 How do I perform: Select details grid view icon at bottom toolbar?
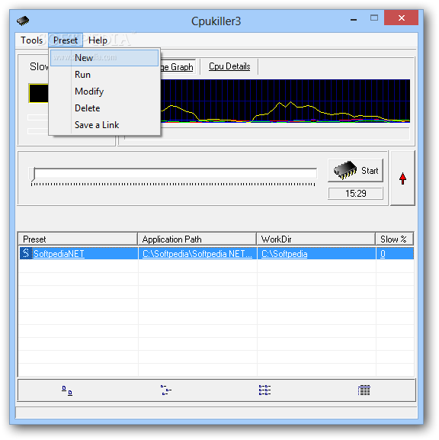pyautogui.click(x=364, y=390)
